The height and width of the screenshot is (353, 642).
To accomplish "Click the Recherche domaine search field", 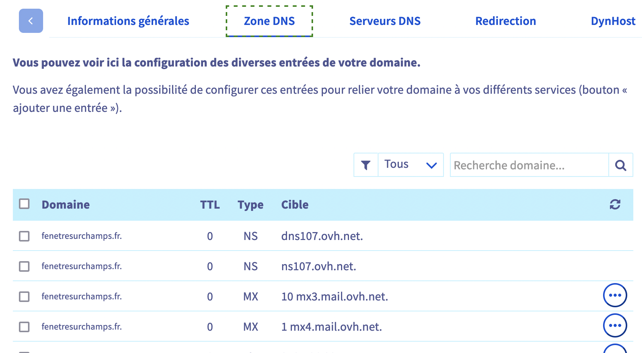I will tap(529, 165).
